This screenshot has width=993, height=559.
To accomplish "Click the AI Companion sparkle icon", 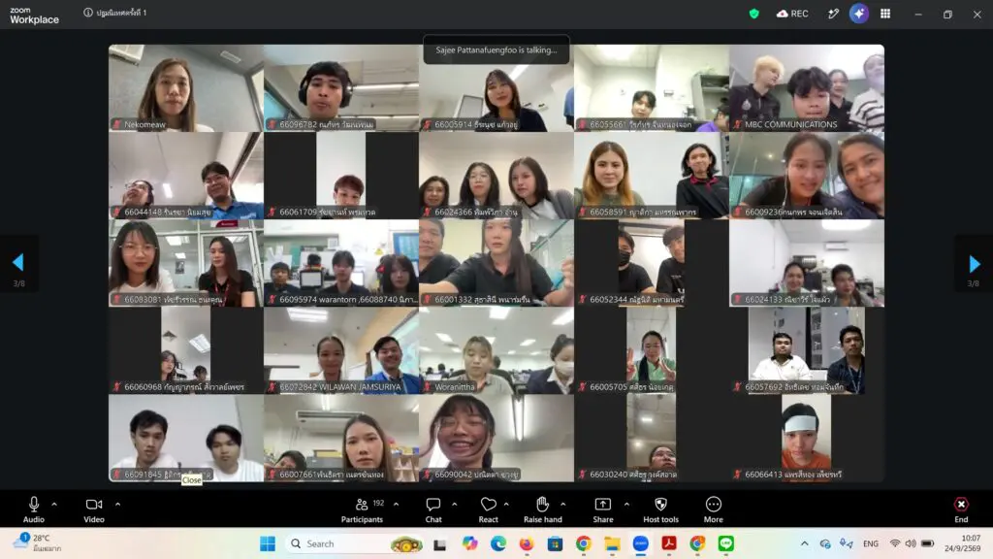I will (859, 14).
